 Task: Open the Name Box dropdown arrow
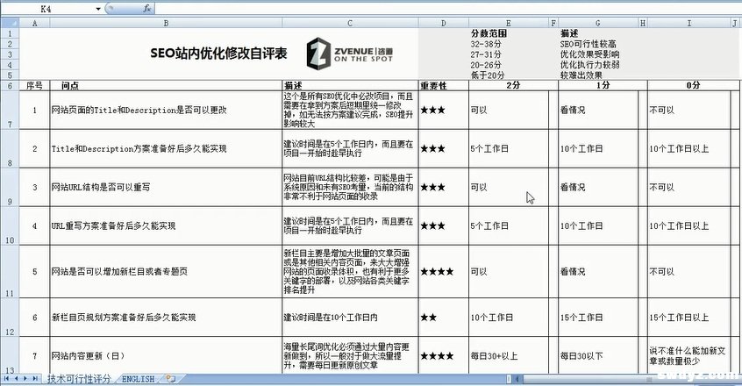pos(97,8)
